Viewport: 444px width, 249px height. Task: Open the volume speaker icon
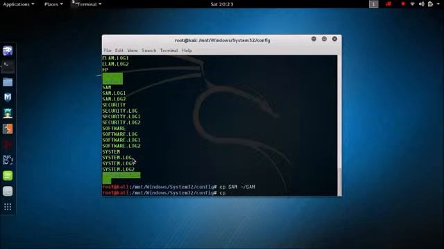pos(421,4)
